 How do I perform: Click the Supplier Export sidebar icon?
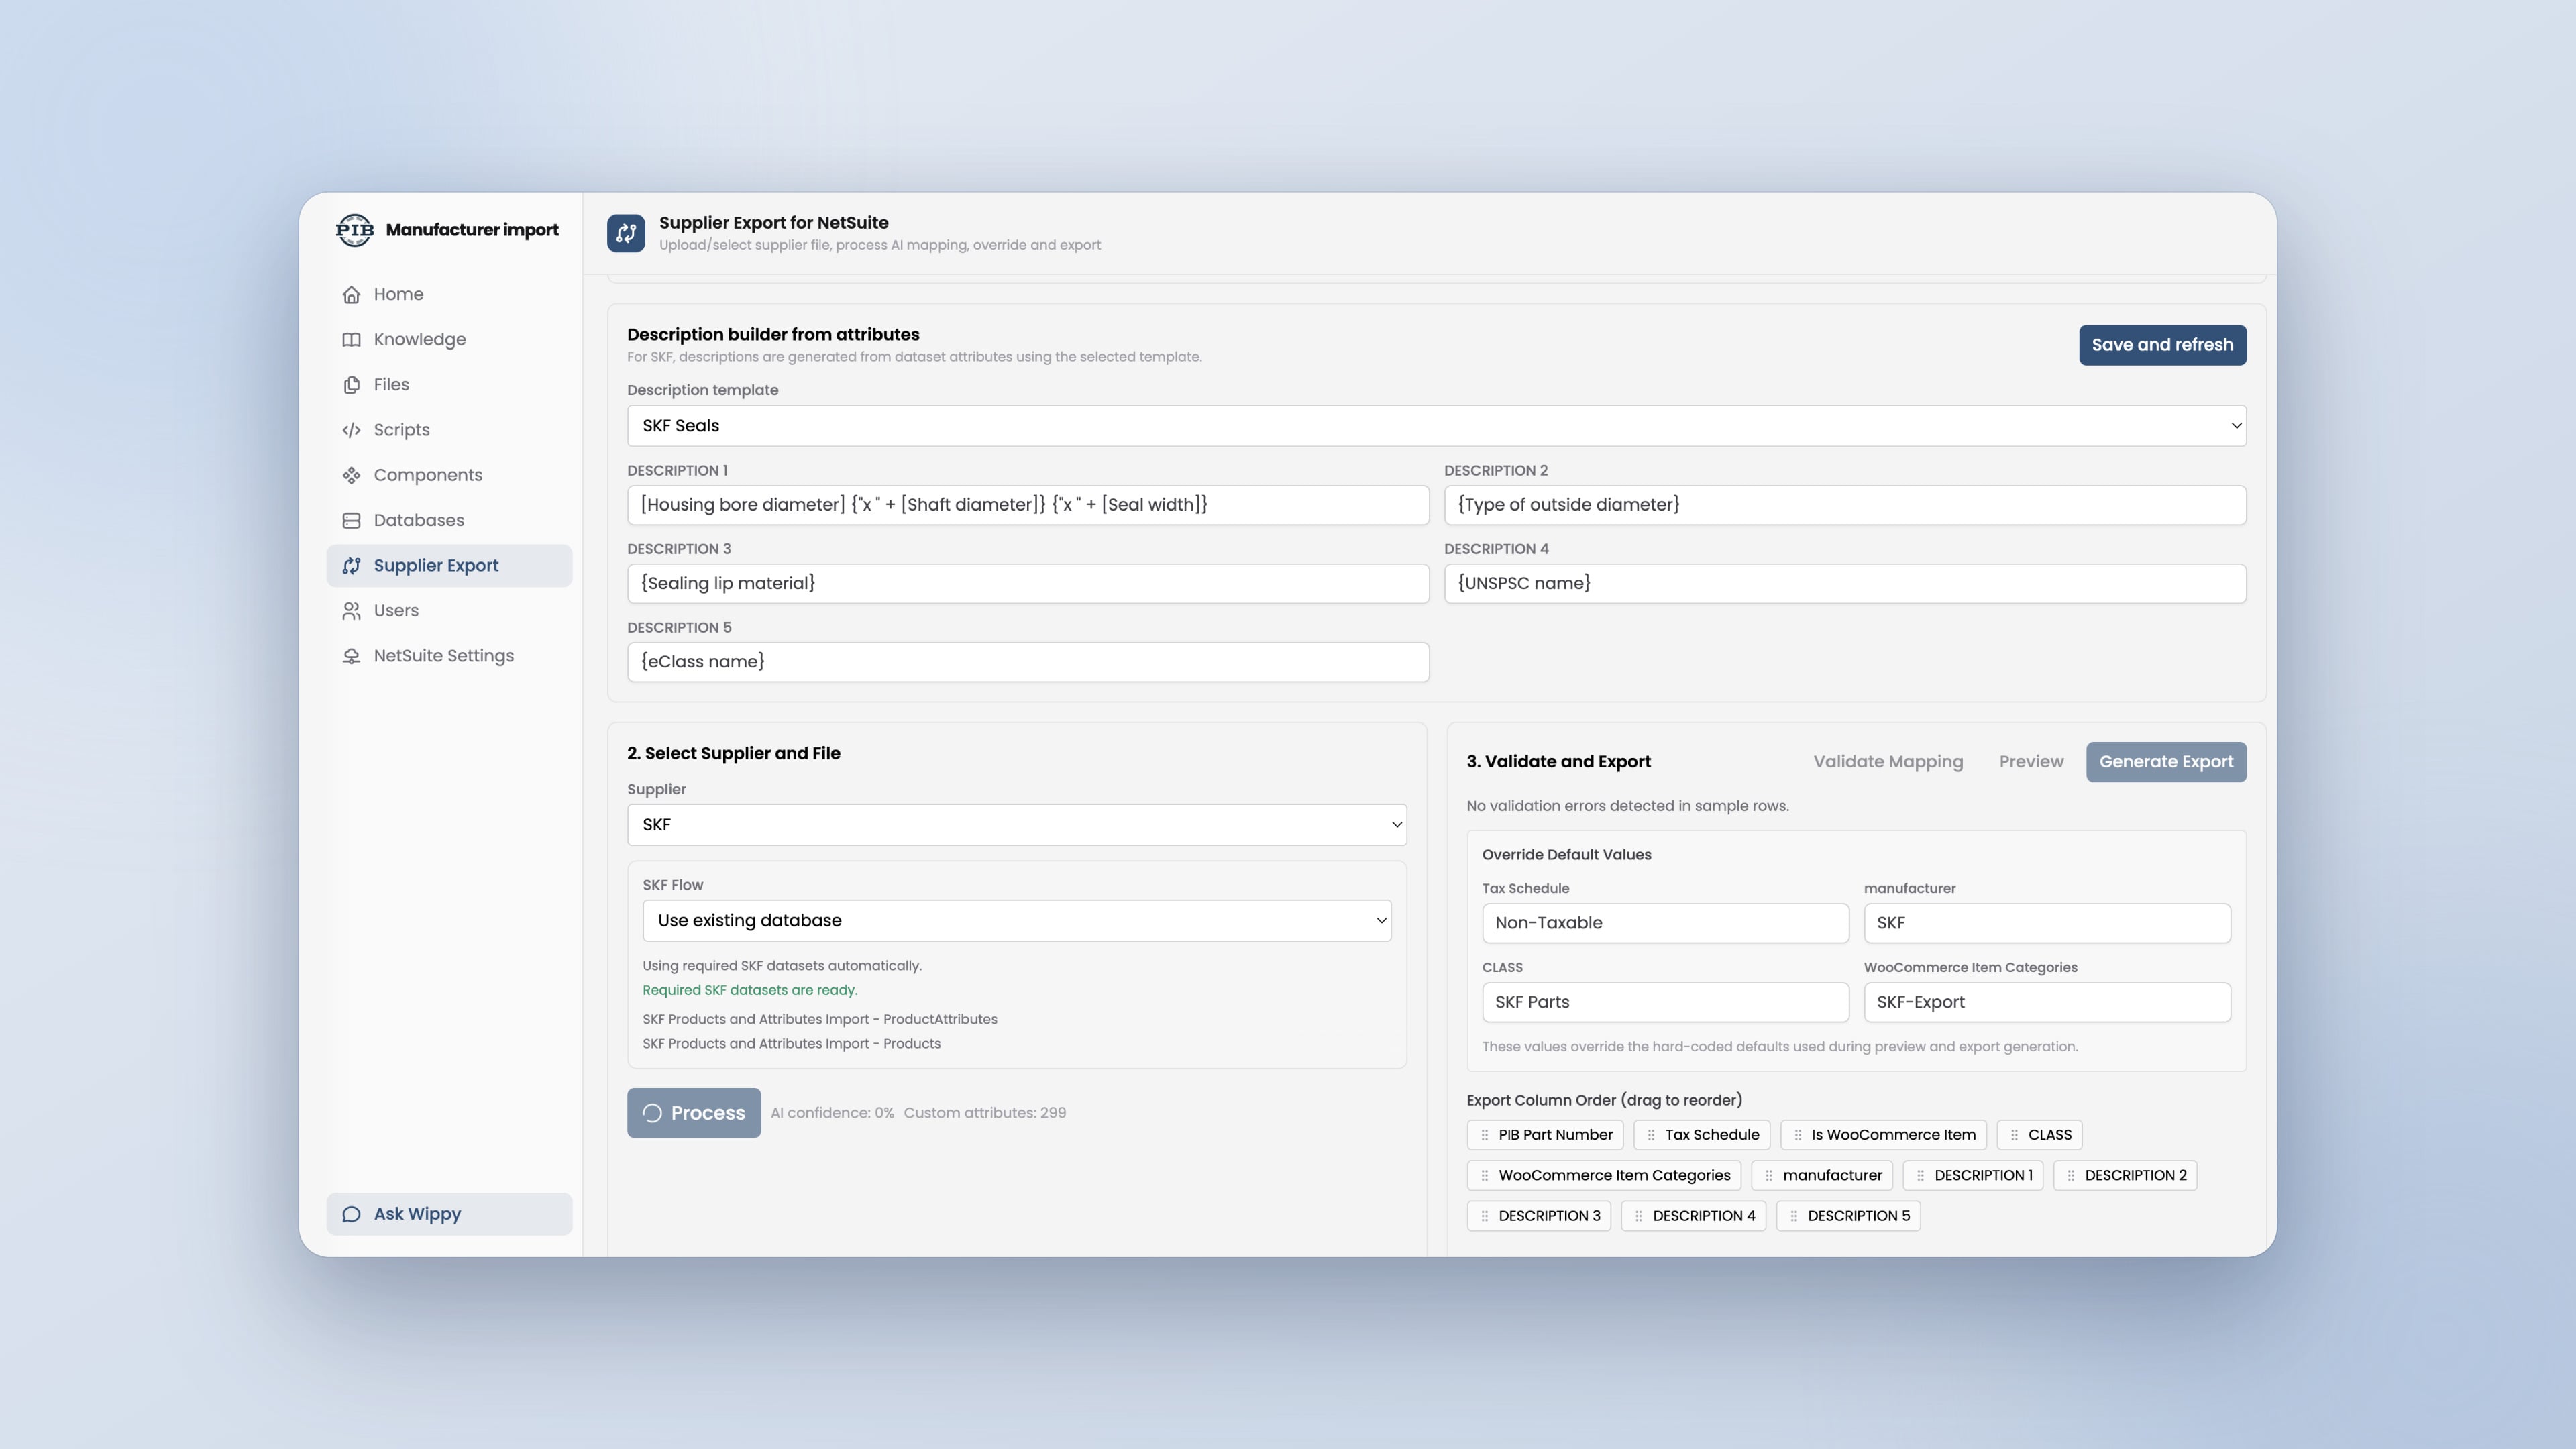tap(351, 566)
